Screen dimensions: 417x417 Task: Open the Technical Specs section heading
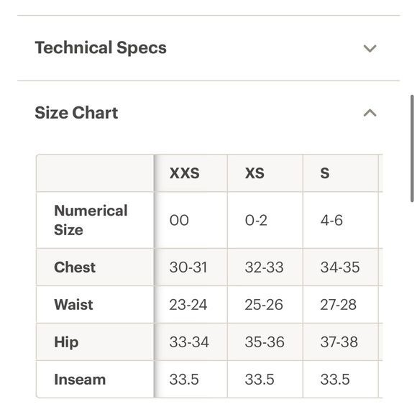tap(101, 48)
